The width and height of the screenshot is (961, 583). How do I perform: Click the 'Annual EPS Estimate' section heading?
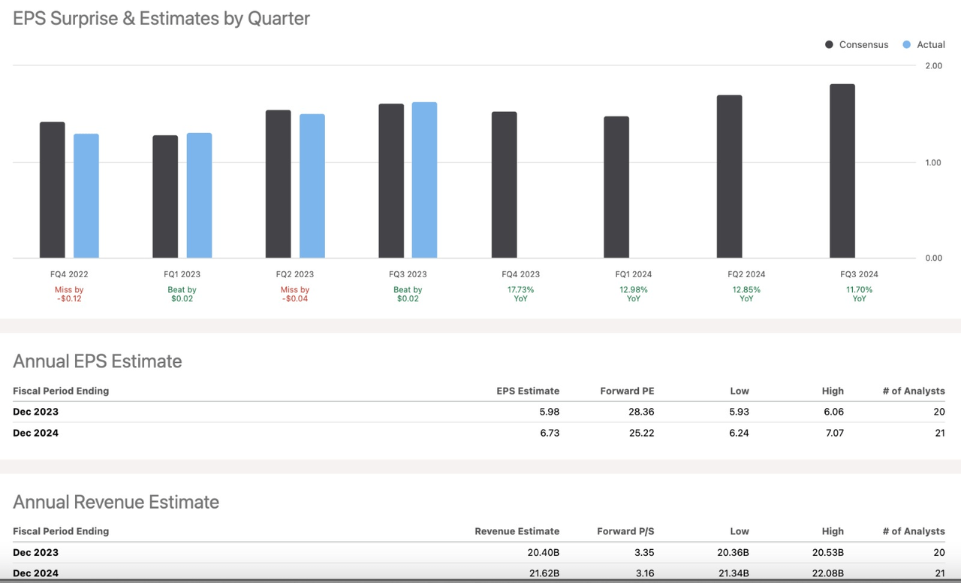pos(97,361)
